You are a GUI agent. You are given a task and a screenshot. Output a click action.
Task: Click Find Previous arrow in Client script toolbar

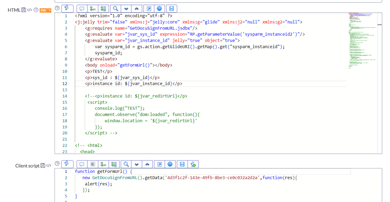coord(147,164)
